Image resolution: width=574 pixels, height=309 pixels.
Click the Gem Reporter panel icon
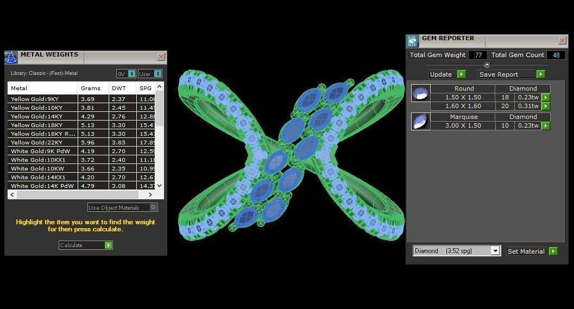click(x=412, y=41)
